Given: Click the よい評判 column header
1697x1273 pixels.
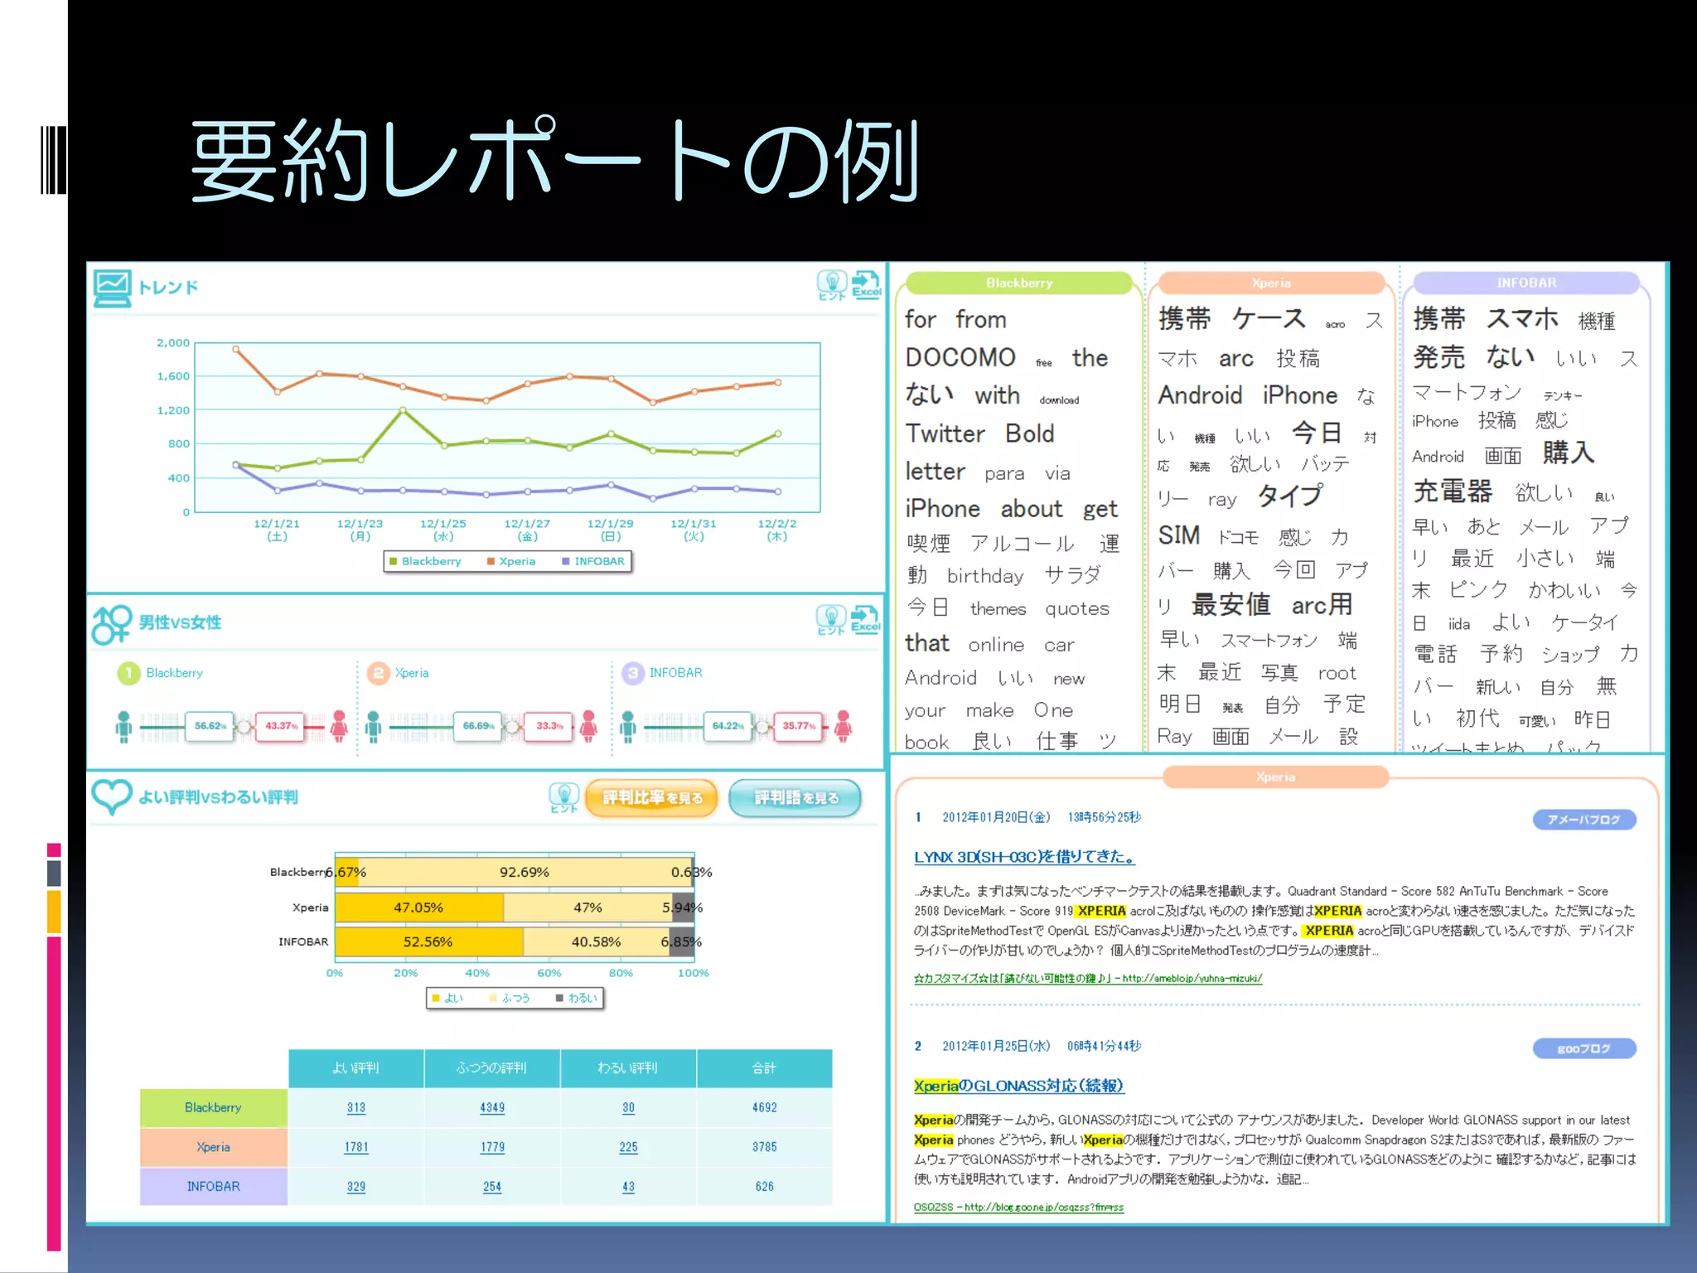Looking at the screenshot, I should 355,1068.
